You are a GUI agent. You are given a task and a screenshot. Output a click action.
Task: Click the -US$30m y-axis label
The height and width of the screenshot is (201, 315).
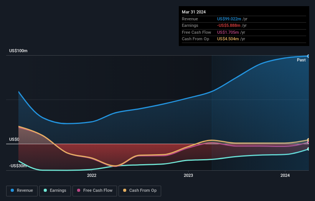[x=18, y=166]
